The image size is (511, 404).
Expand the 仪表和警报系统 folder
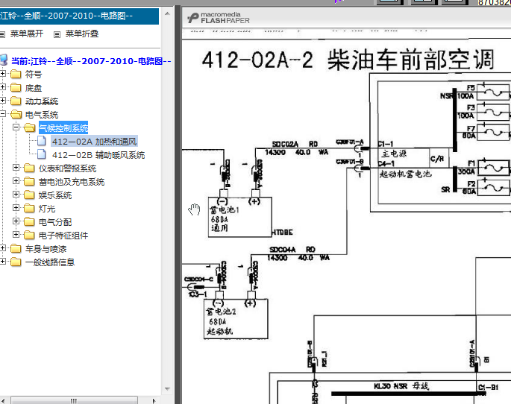[x=16, y=167]
